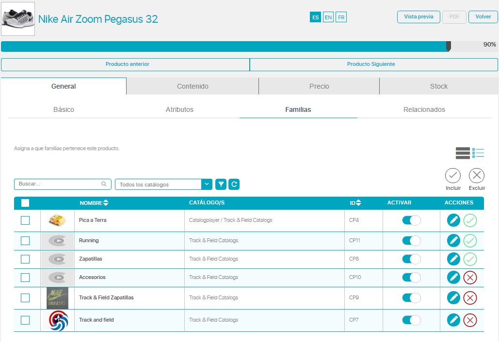
Task: Click the search magnifier icon
Action: tap(104, 184)
